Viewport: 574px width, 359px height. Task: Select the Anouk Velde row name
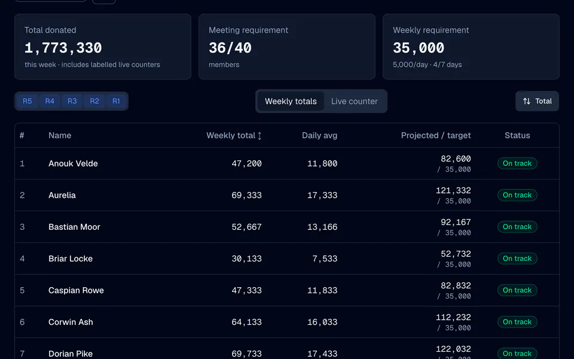click(x=73, y=163)
